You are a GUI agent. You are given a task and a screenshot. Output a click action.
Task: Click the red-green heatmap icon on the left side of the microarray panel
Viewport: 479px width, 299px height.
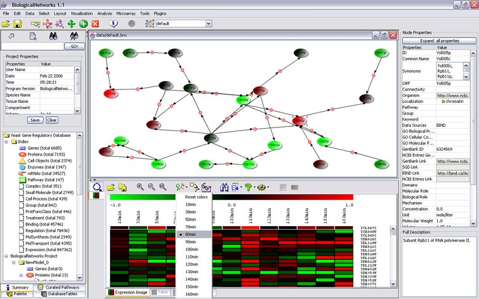tap(96, 195)
